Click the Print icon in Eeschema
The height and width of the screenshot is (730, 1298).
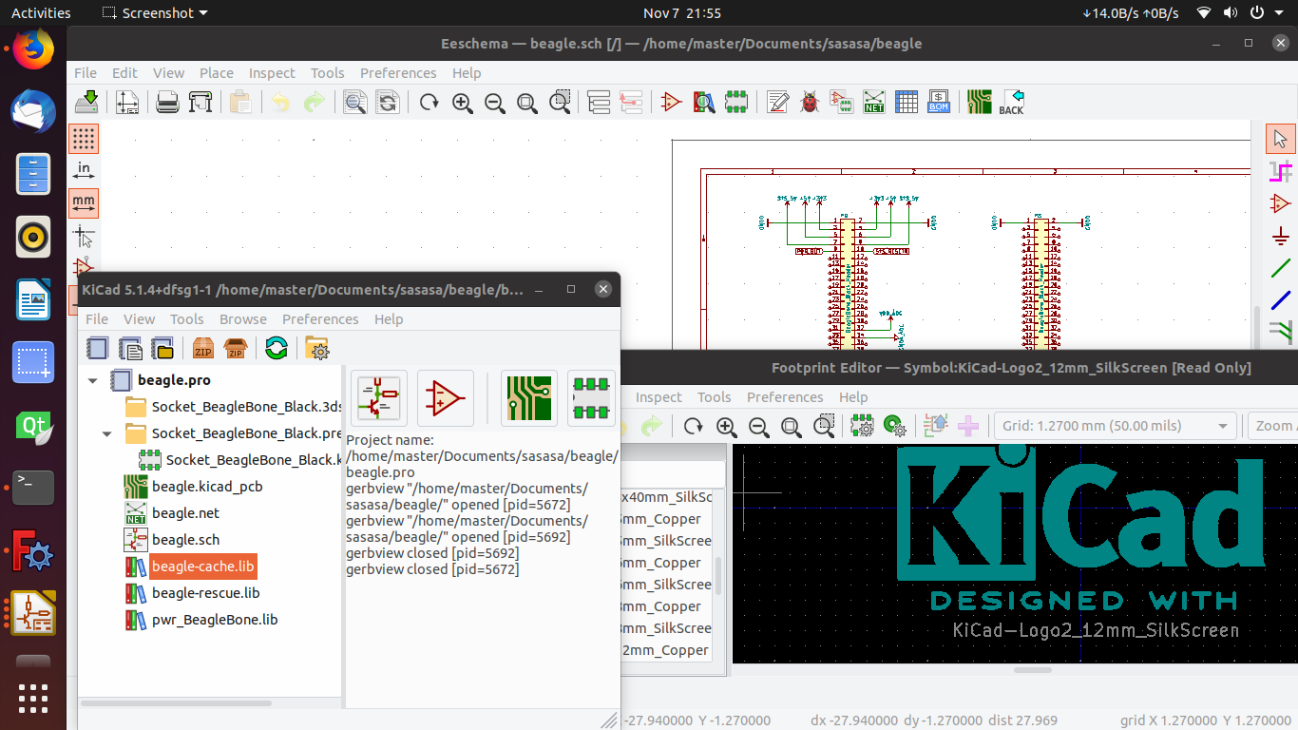pos(167,102)
